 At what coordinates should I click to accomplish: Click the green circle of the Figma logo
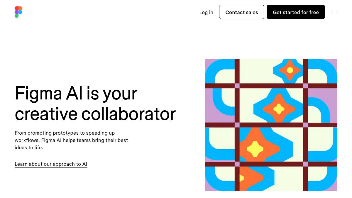pos(16,16)
